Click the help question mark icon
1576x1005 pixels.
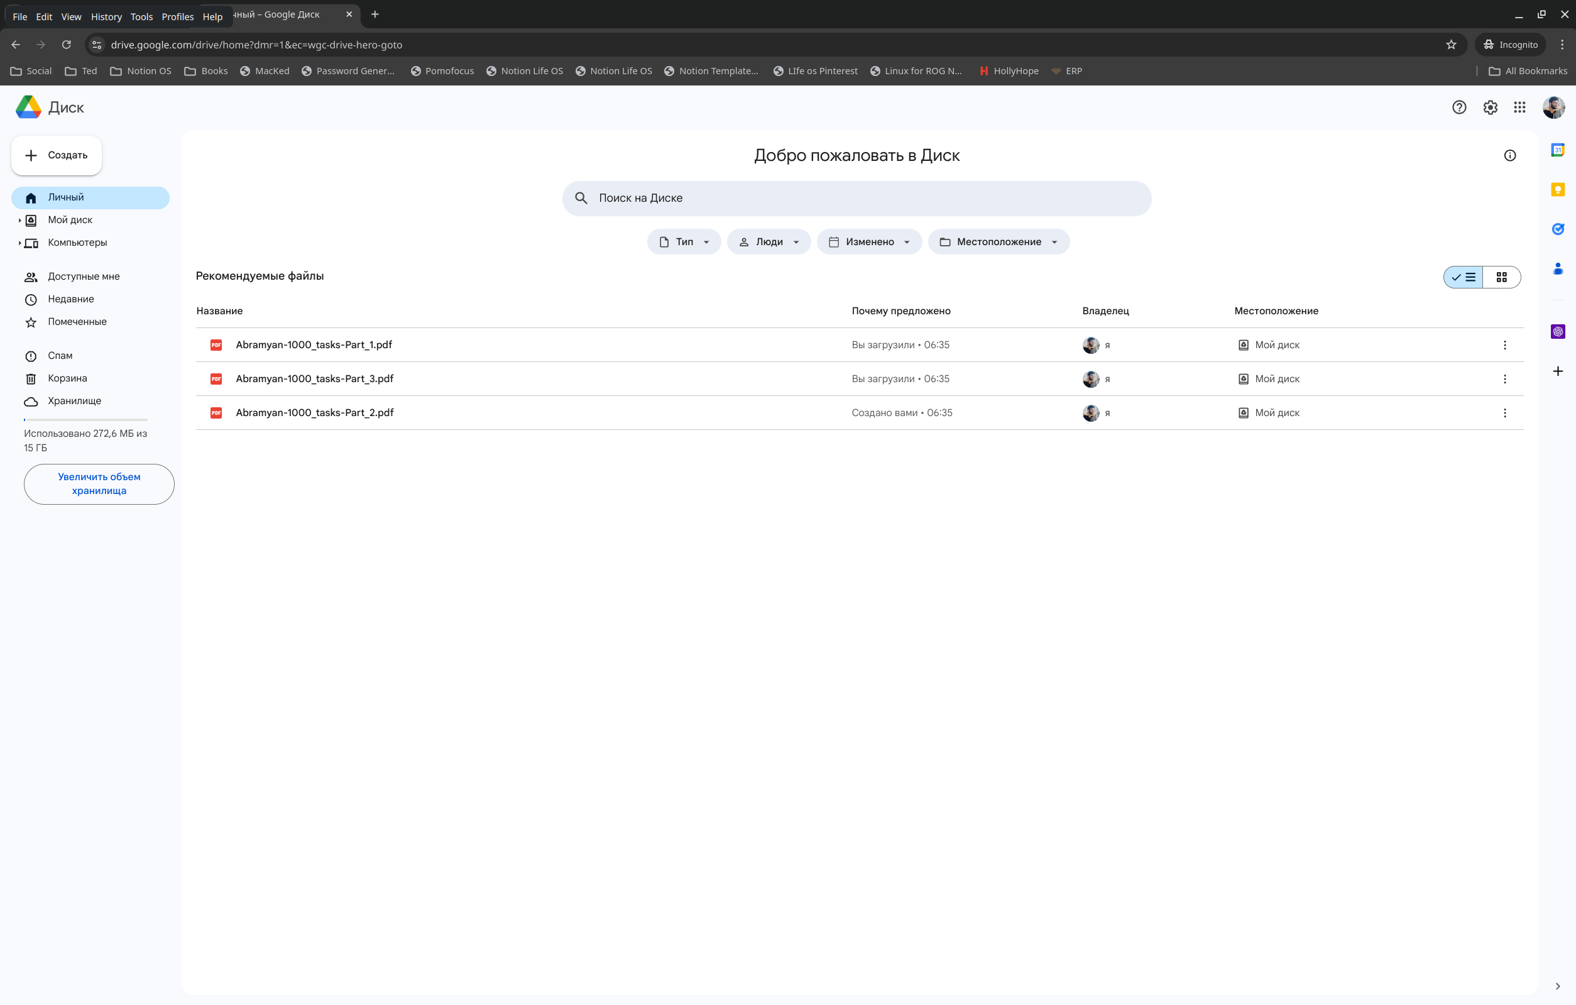coord(1459,107)
